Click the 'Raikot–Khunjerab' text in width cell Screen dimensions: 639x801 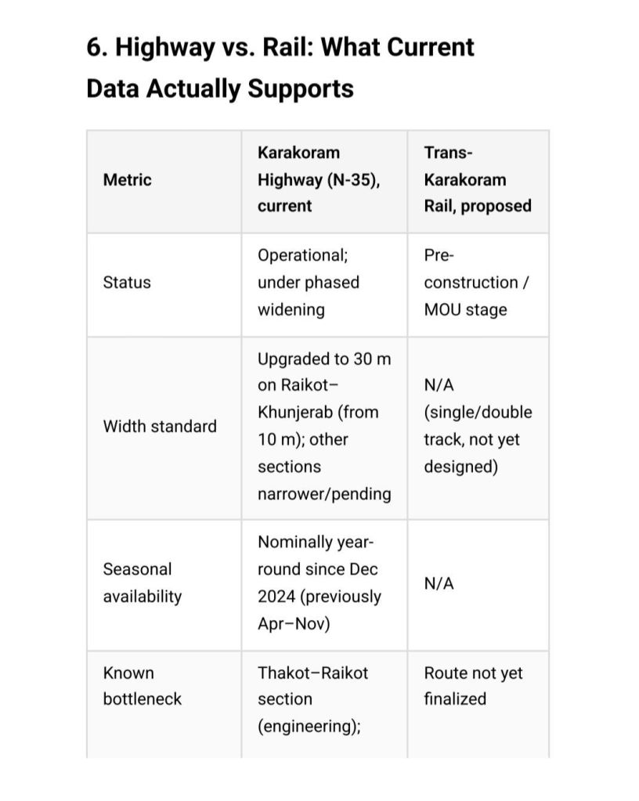316,399
